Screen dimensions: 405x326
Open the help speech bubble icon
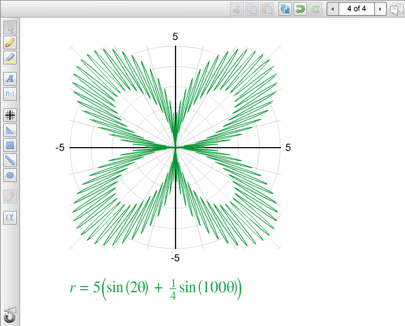[x=396, y=9]
